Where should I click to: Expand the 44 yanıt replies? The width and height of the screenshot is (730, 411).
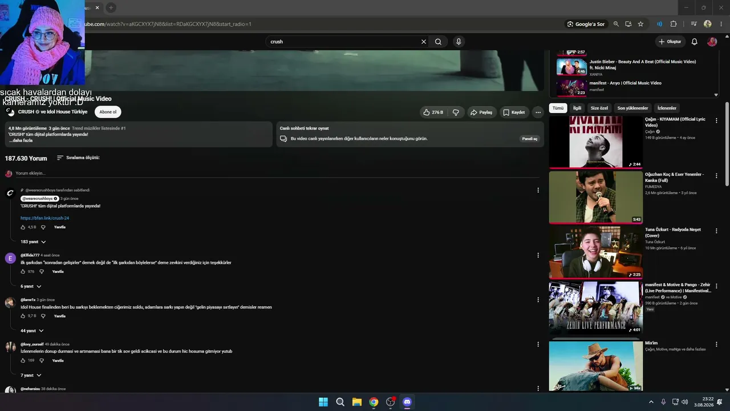click(x=32, y=331)
